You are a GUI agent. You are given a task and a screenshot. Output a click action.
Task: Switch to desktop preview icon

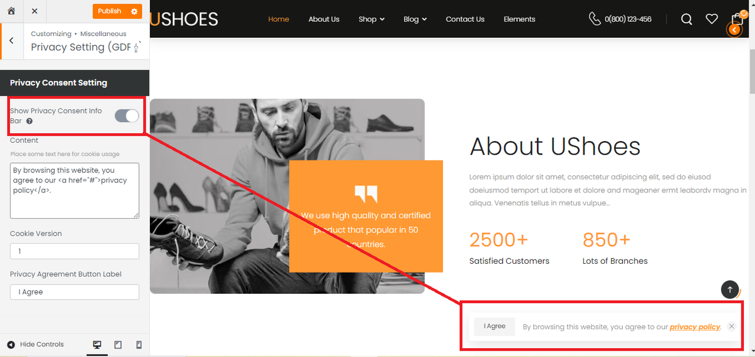(97, 345)
